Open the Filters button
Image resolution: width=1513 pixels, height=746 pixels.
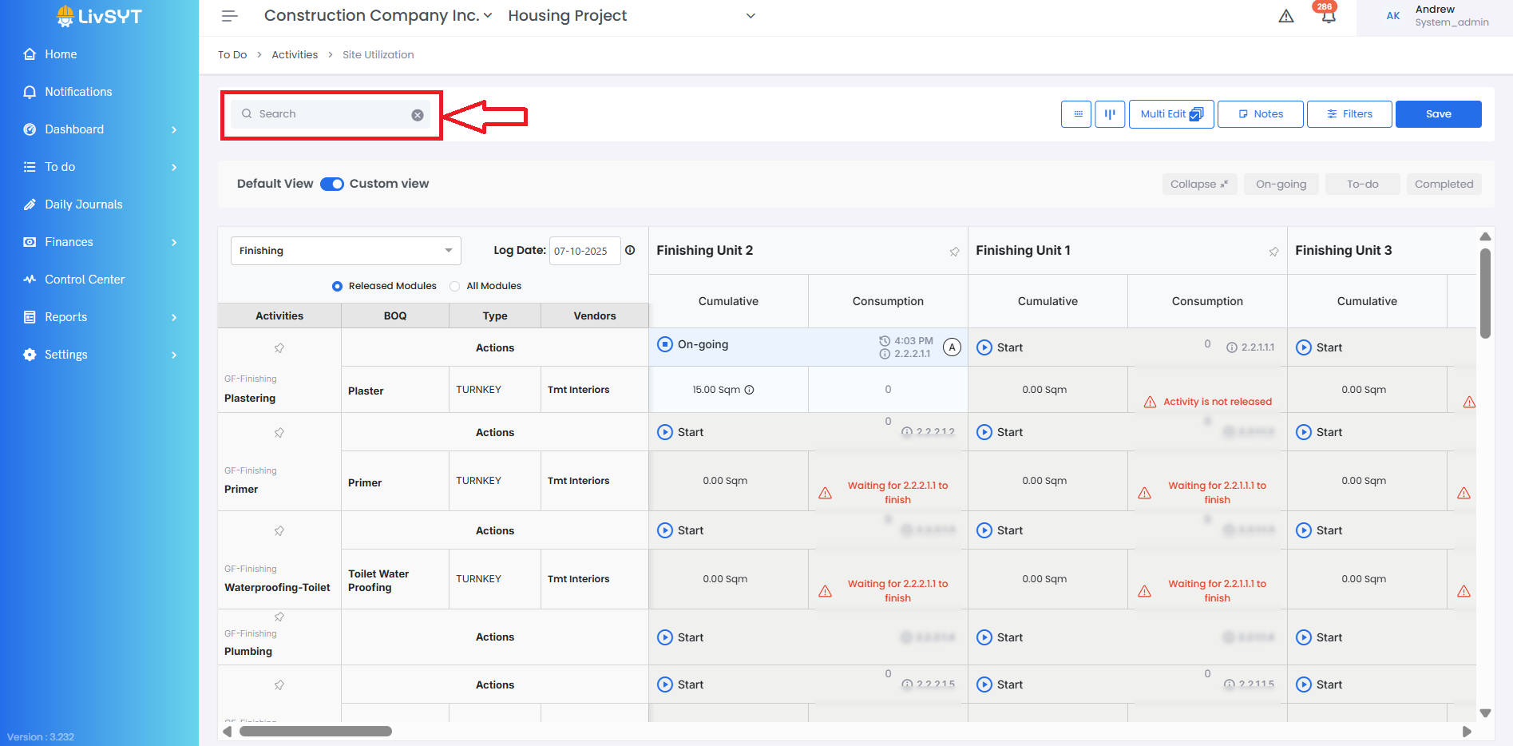point(1349,114)
